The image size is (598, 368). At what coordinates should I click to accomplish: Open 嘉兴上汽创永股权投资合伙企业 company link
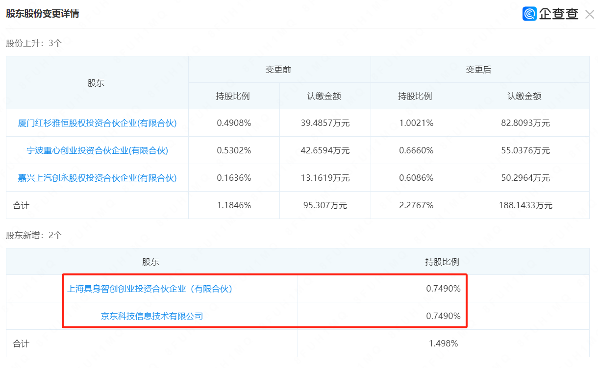pos(96,177)
